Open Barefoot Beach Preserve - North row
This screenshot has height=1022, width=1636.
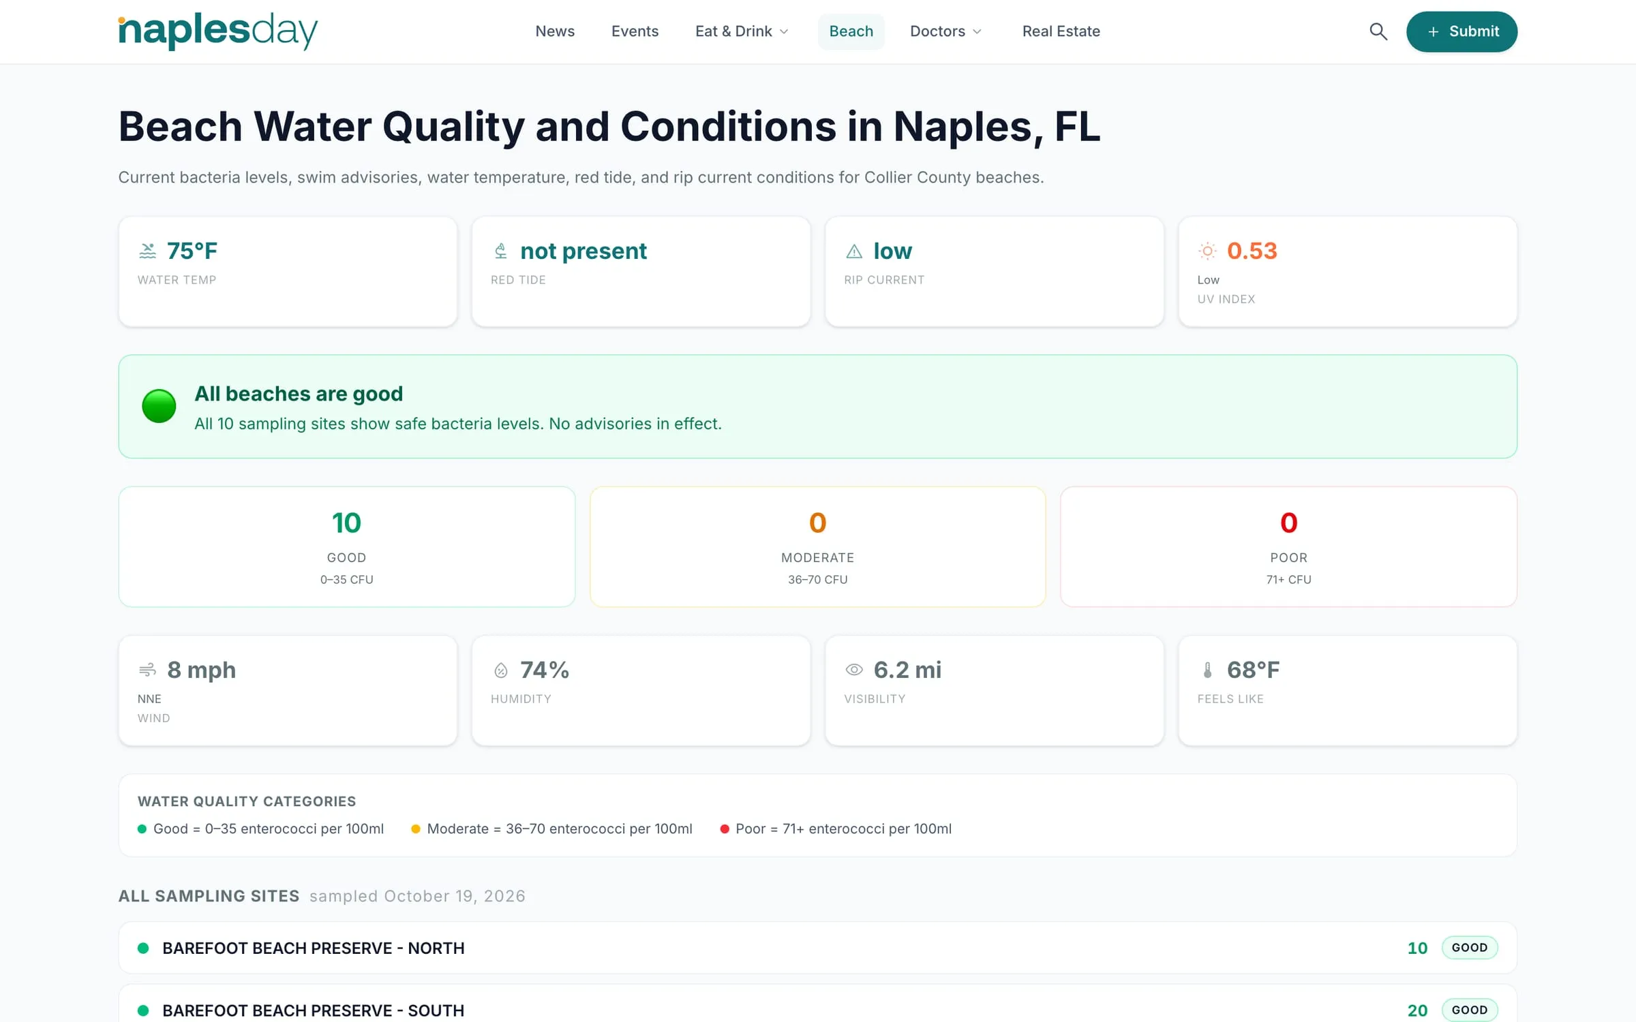click(817, 948)
